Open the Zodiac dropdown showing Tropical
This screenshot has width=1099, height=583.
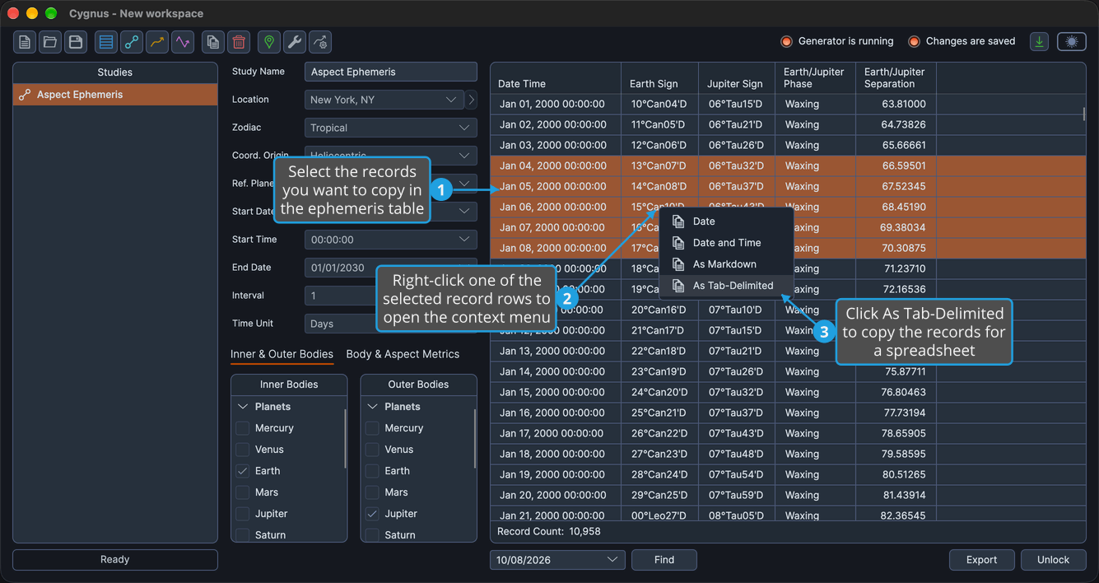[391, 128]
